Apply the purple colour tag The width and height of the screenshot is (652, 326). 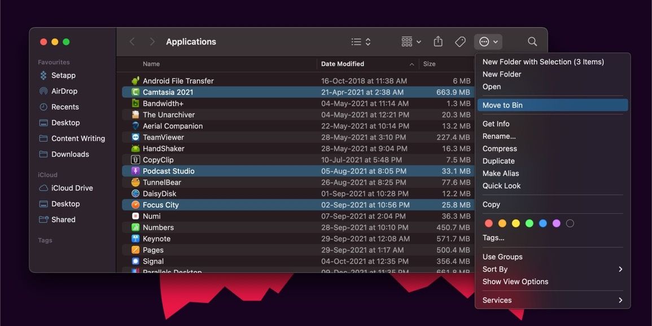557,223
